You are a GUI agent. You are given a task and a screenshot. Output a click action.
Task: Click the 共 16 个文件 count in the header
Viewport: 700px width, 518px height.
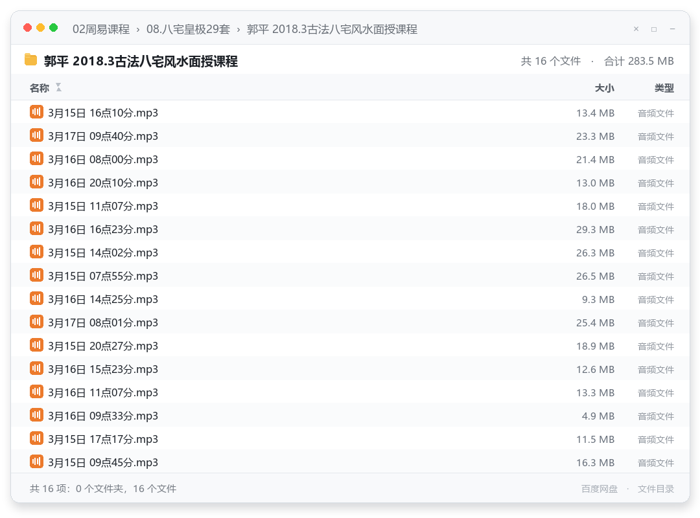(551, 61)
